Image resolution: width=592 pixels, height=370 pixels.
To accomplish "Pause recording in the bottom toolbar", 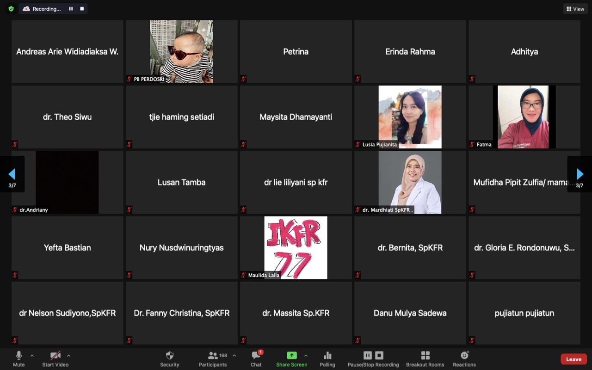I will 368,355.
